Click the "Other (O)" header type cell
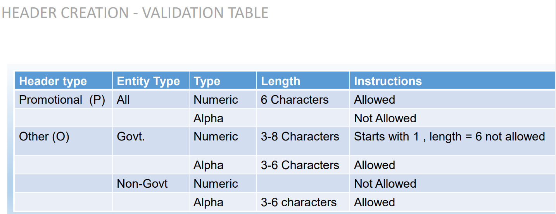 click(x=44, y=137)
